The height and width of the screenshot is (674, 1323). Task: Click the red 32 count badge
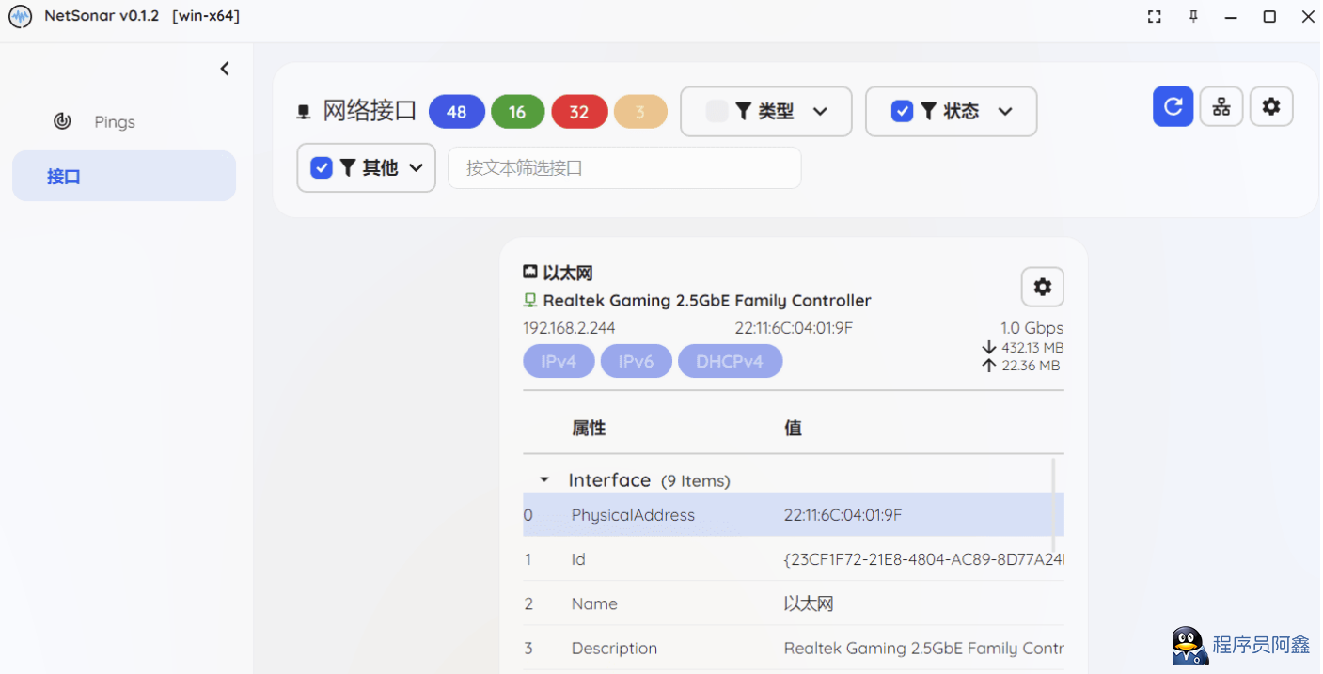[x=578, y=112]
